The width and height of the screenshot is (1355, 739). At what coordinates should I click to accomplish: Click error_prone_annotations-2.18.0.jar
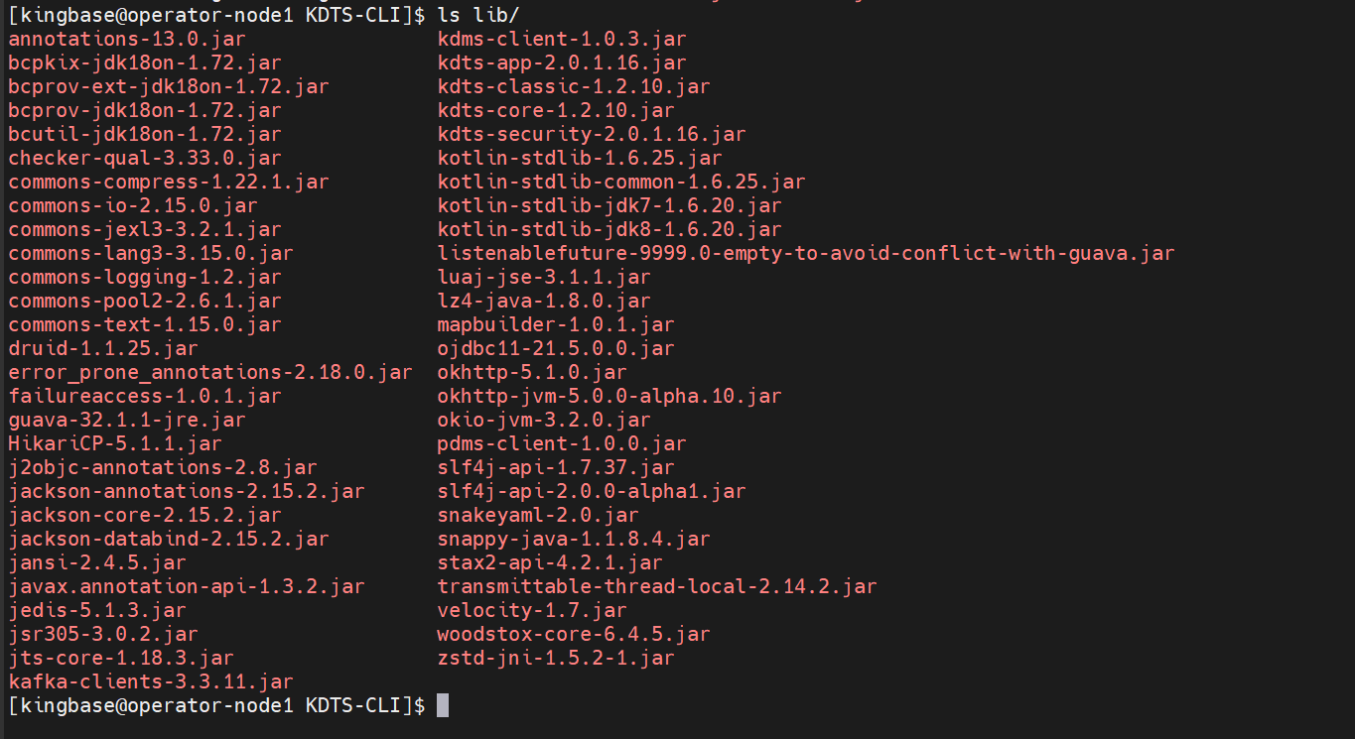209,372
